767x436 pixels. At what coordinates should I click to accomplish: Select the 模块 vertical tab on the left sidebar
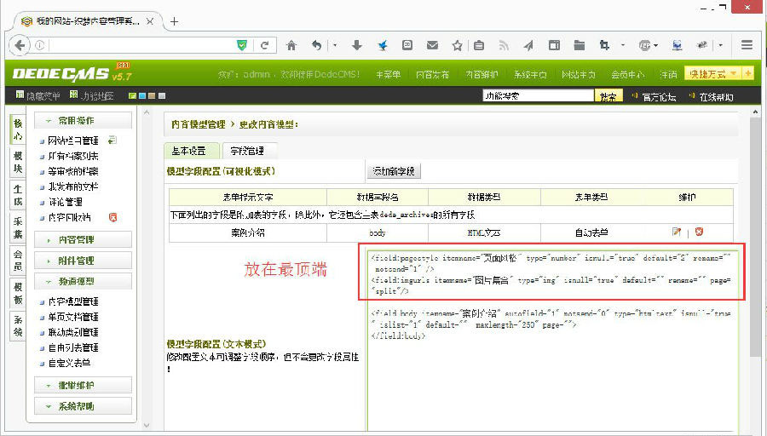pos(18,163)
